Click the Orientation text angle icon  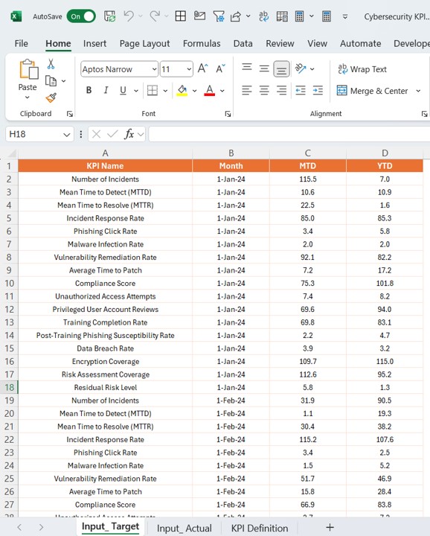click(x=301, y=68)
